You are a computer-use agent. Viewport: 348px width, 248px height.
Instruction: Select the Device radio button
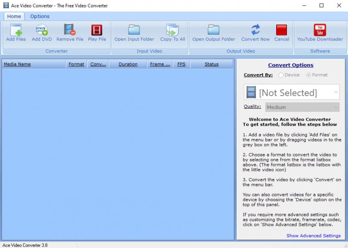pyautogui.click(x=281, y=75)
